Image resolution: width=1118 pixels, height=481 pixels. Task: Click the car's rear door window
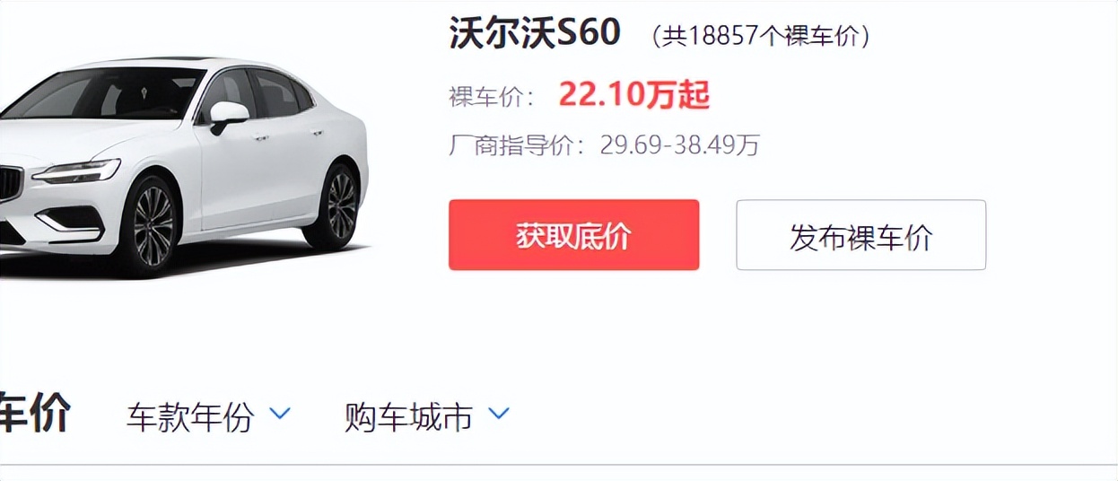[x=277, y=94]
